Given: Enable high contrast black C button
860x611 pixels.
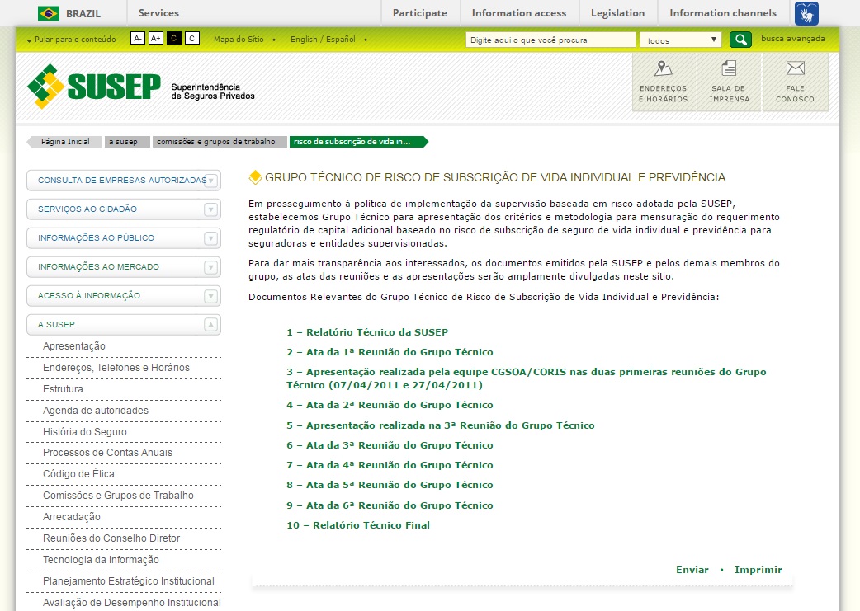Looking at the screenshot, I should (174, 39).
